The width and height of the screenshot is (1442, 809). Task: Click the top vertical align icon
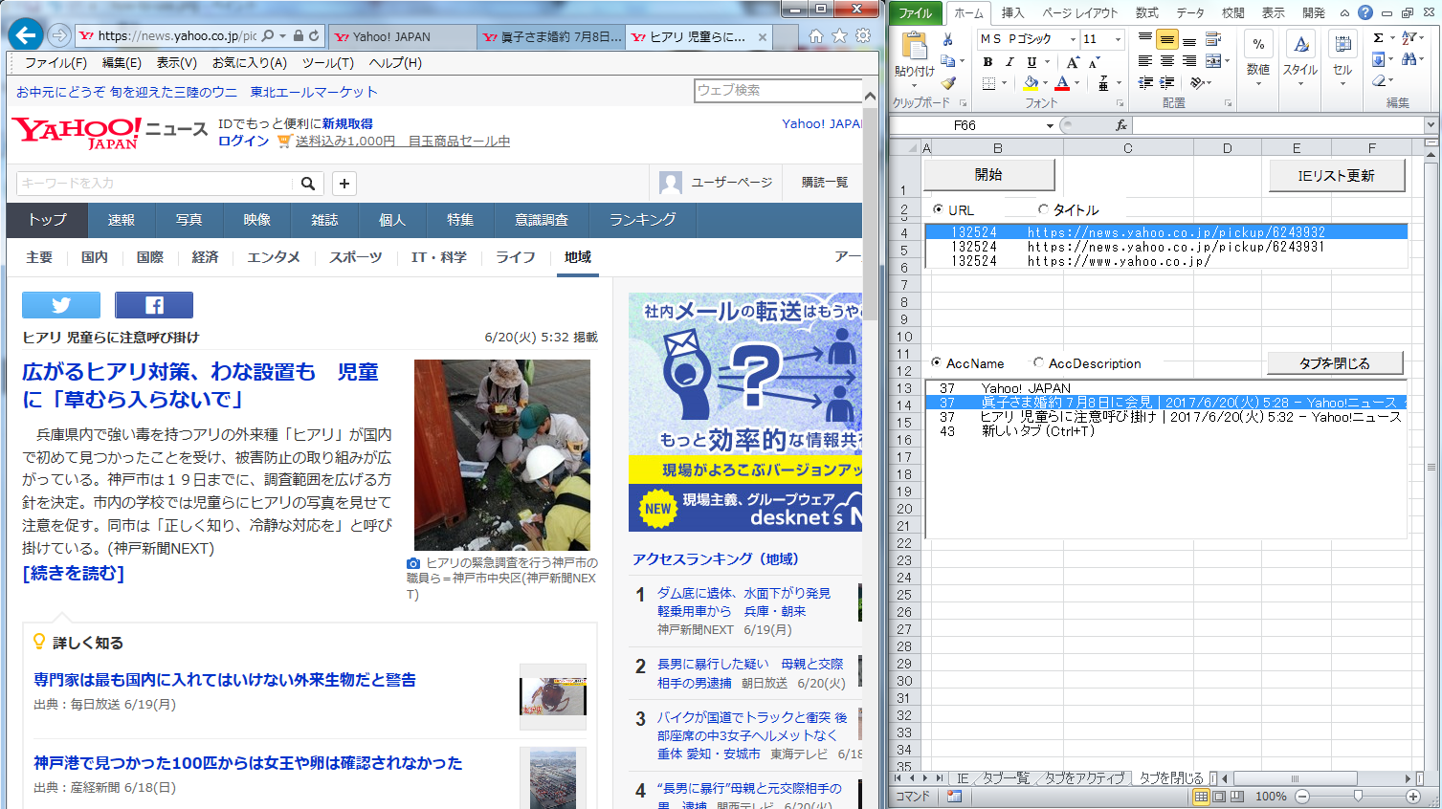click(x=1145, y=39)
